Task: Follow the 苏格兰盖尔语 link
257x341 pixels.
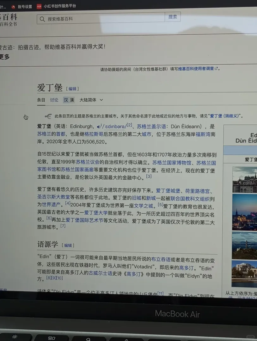Action: click(151, 127)
